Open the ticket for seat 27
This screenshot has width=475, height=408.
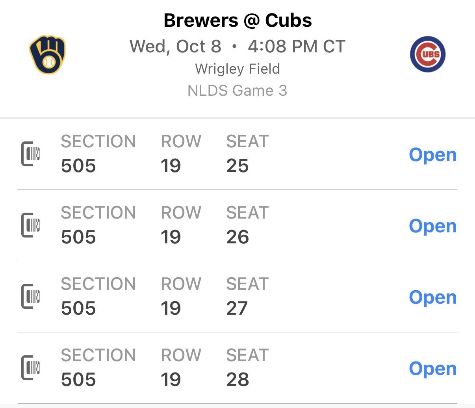432,297
